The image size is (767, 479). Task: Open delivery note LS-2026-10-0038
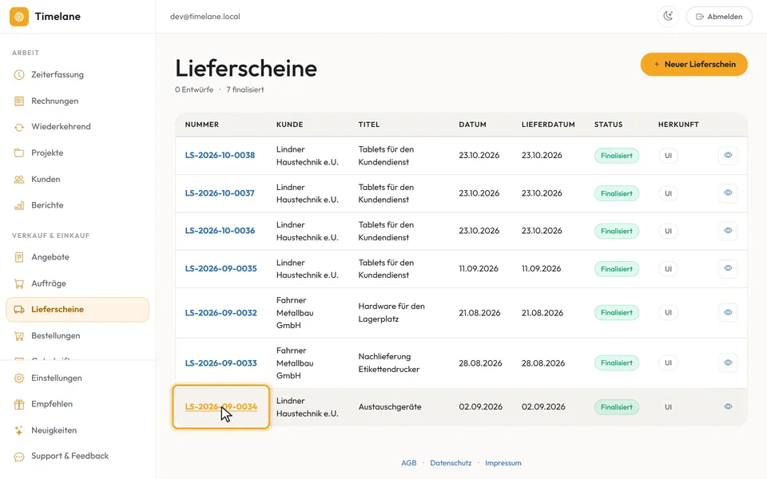220,156
